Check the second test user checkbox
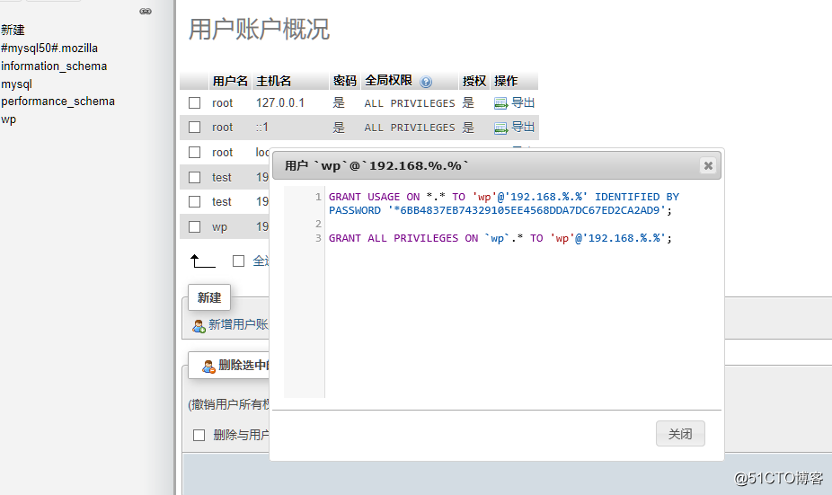The height and width of the screenshot is (495, 832). (x=195, y=201)
